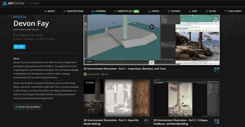Open the About menu item
Screen dimensions: 245x127
pos(50,11)
